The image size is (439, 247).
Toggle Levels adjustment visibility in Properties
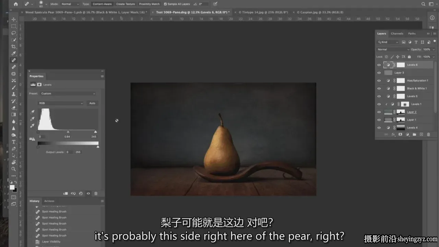point(88,193)
